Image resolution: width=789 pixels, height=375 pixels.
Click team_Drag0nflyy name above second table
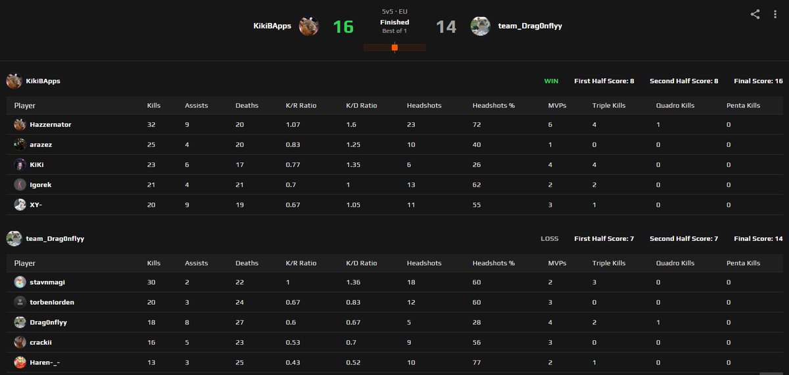pyautogui.click(x=55, y=238)
